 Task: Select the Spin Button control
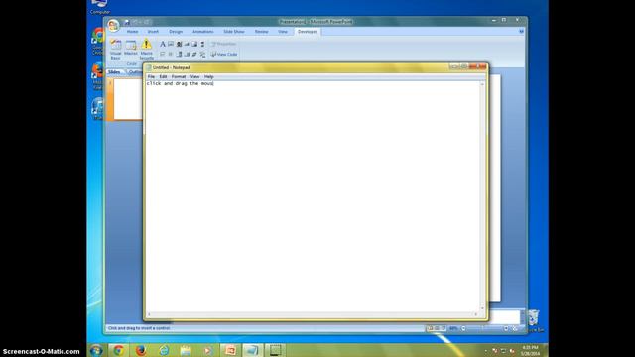coord(179,44)
